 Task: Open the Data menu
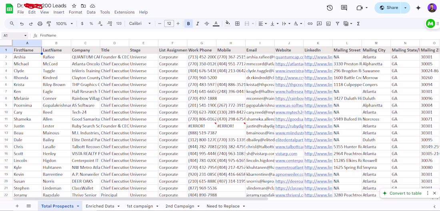tap(91, 12)
